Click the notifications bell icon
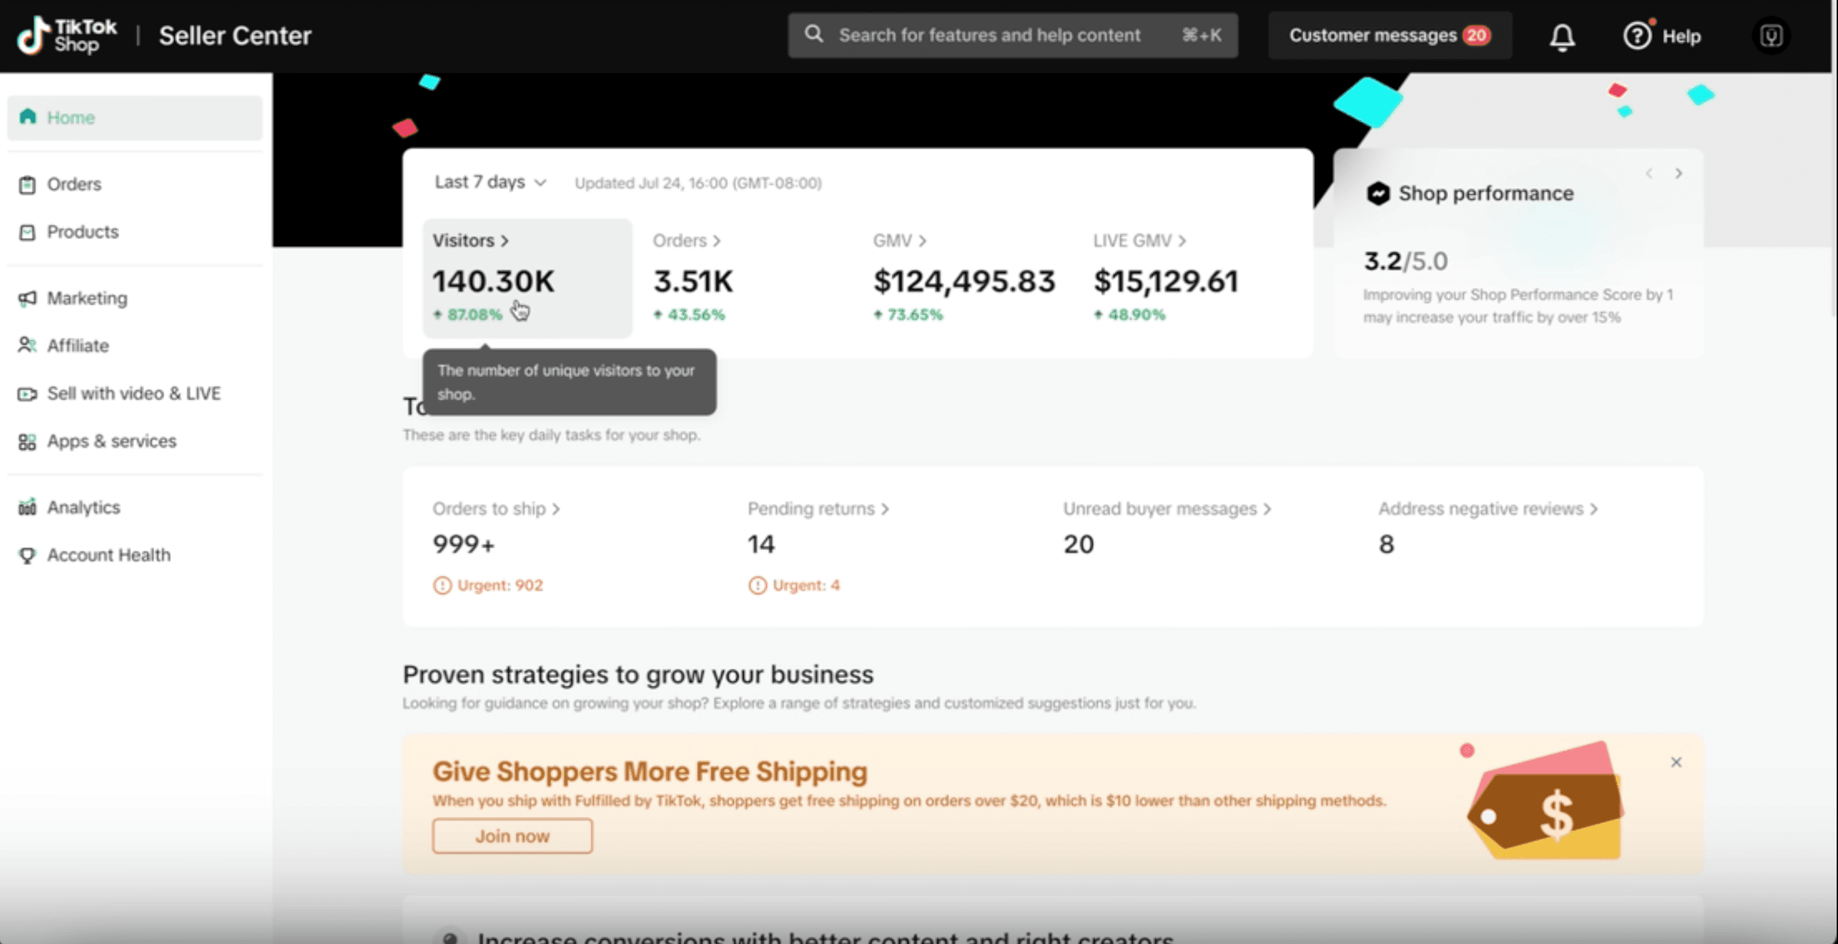 click(x=1562, y=37)
